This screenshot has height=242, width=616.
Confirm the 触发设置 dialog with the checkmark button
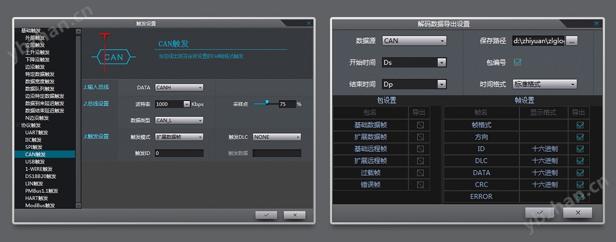266,215
